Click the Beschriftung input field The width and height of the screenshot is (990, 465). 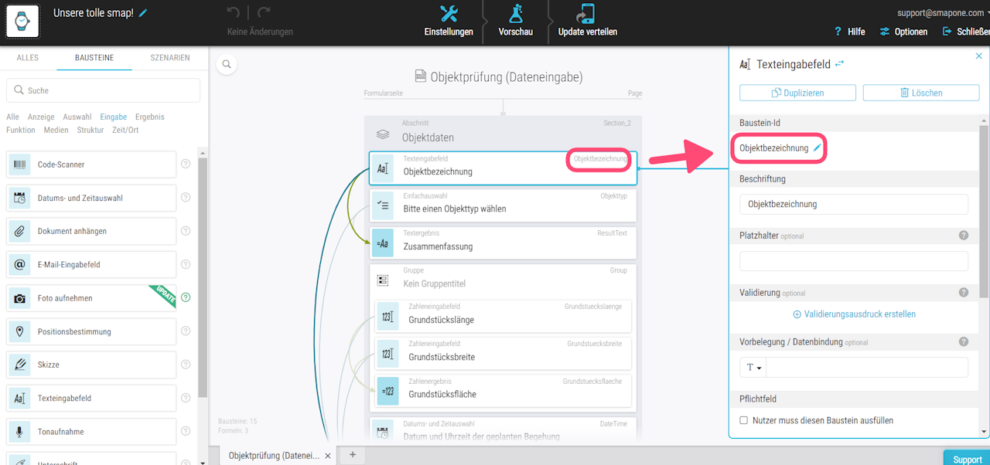[854, 204]
